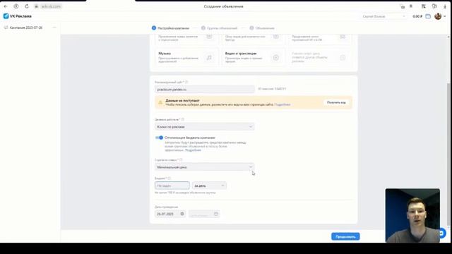Click the help icon beside Рекламируемый сайт label

coord(186,82)
